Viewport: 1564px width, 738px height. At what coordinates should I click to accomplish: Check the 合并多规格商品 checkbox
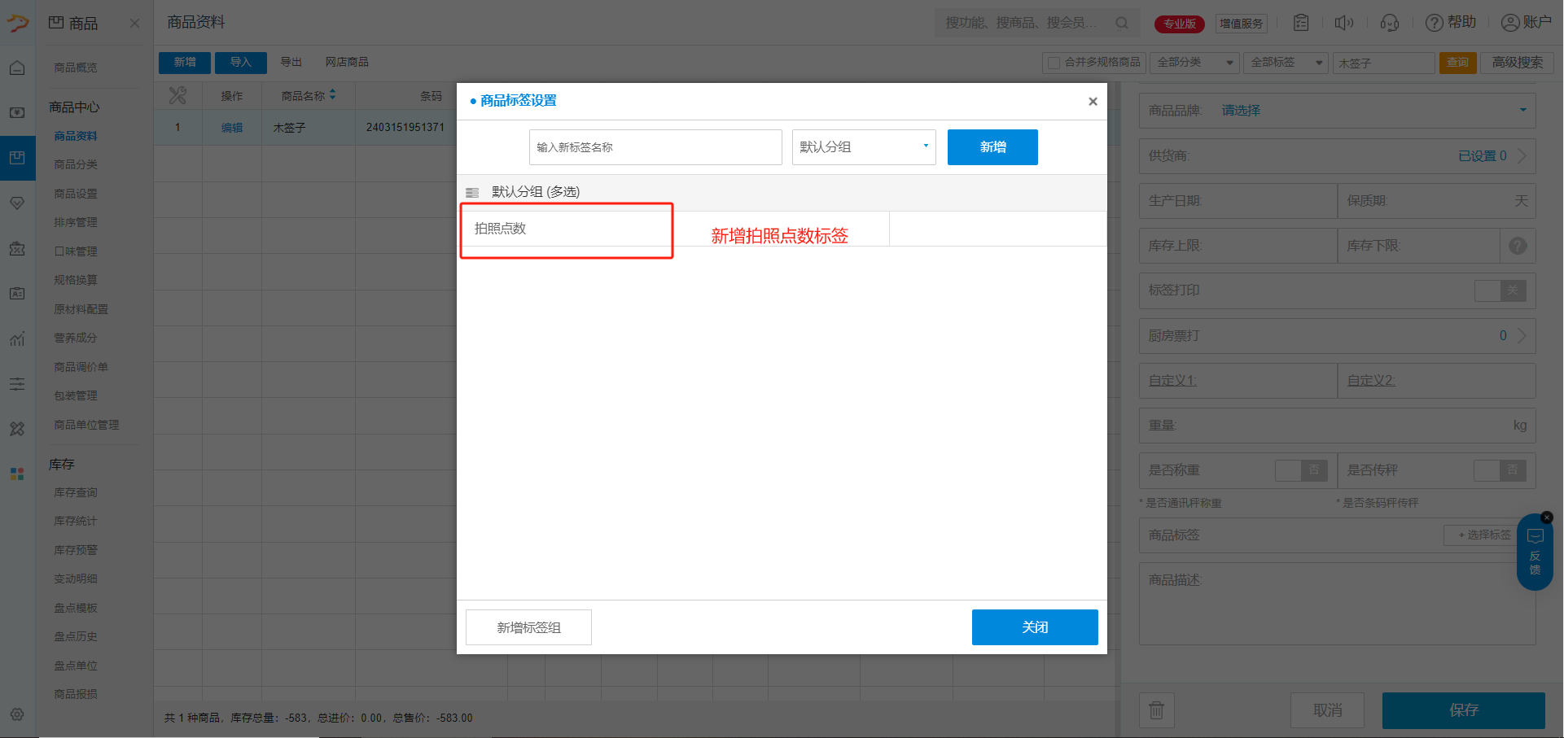[1054, 63]
